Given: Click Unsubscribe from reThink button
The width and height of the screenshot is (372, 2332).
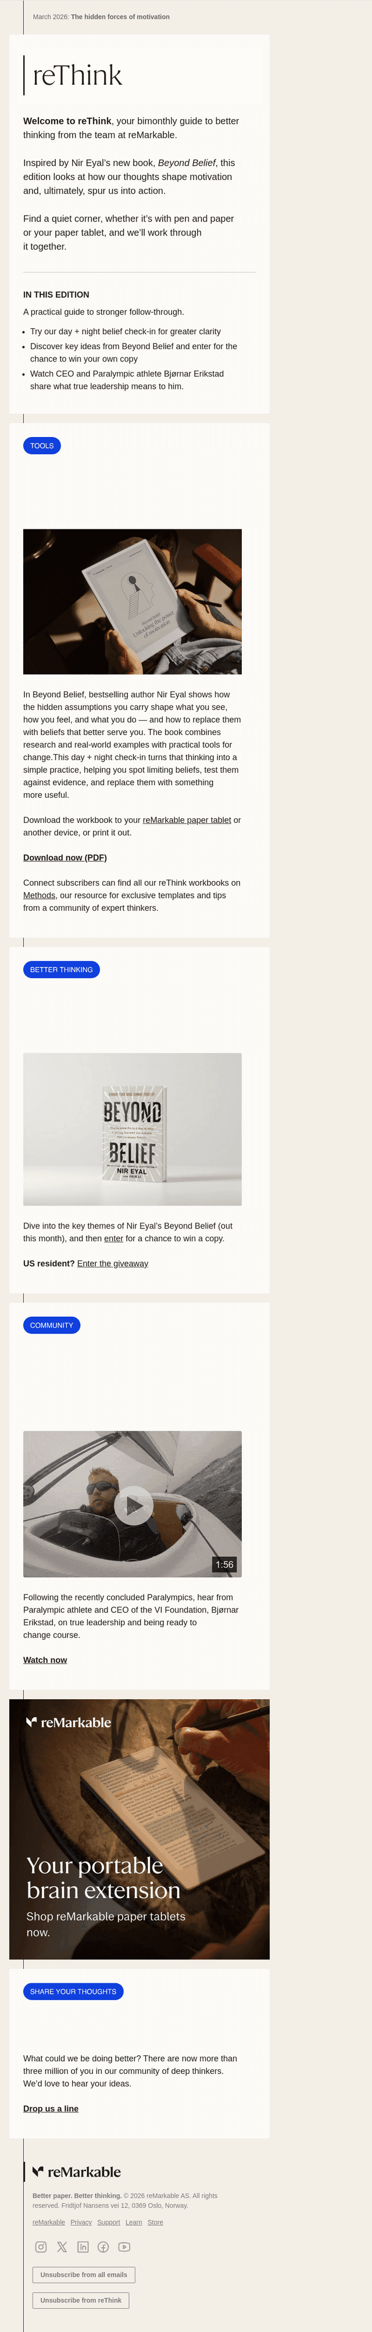Looking at the screenshot, I should 81,2300.
